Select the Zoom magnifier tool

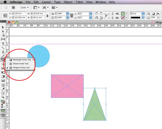3,97
